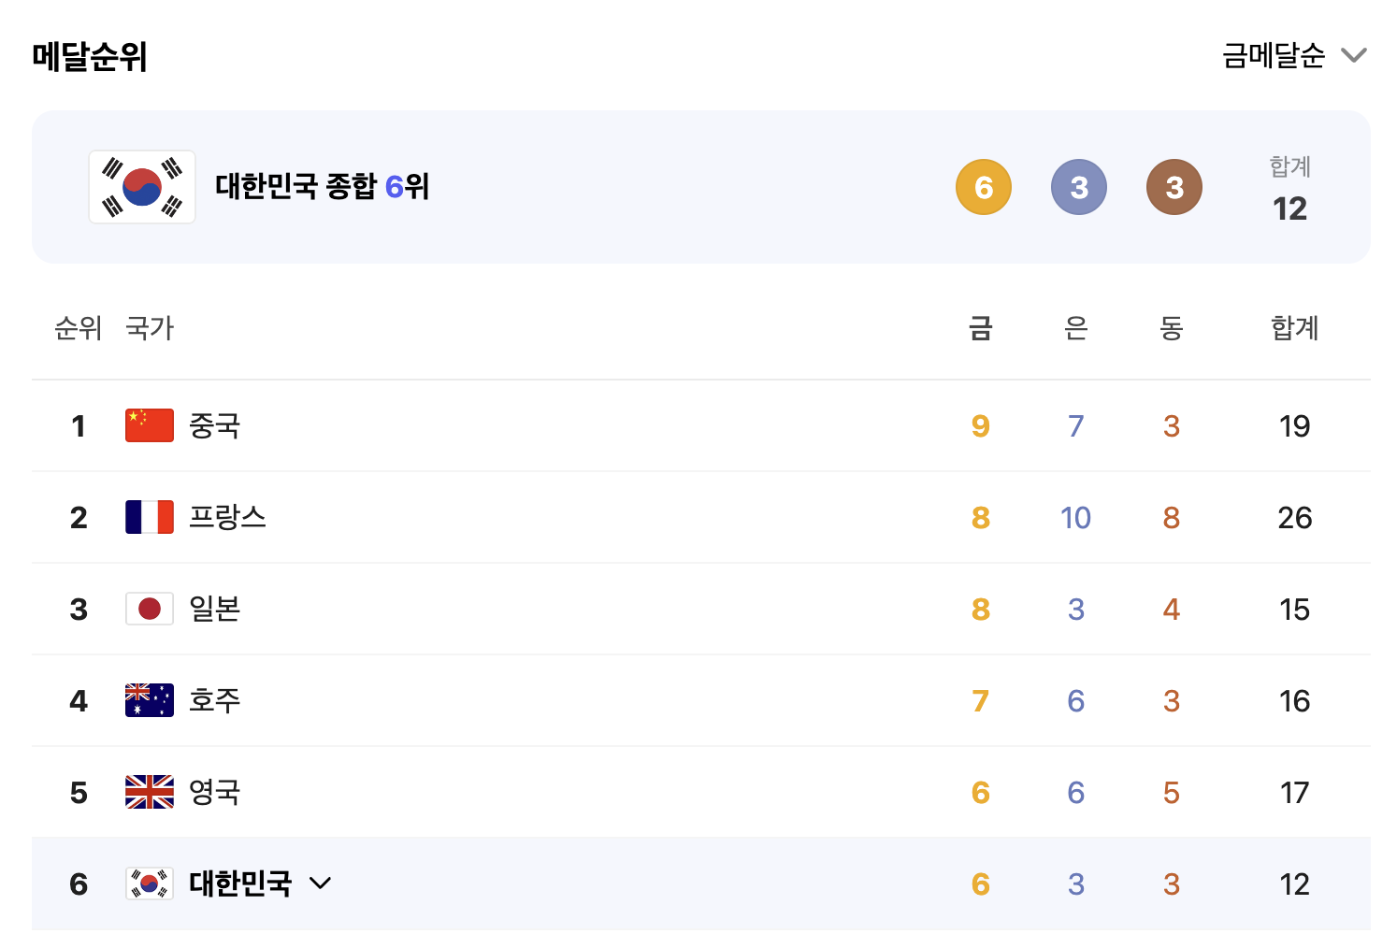
Task: Select the 금 column header
Action: (x=980, y=329)
